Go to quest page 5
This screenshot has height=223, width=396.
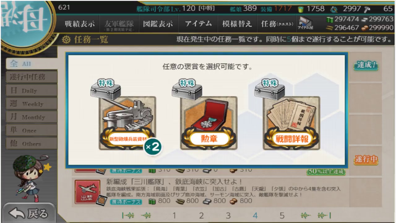pyautogui.click(x=282, y=215)
